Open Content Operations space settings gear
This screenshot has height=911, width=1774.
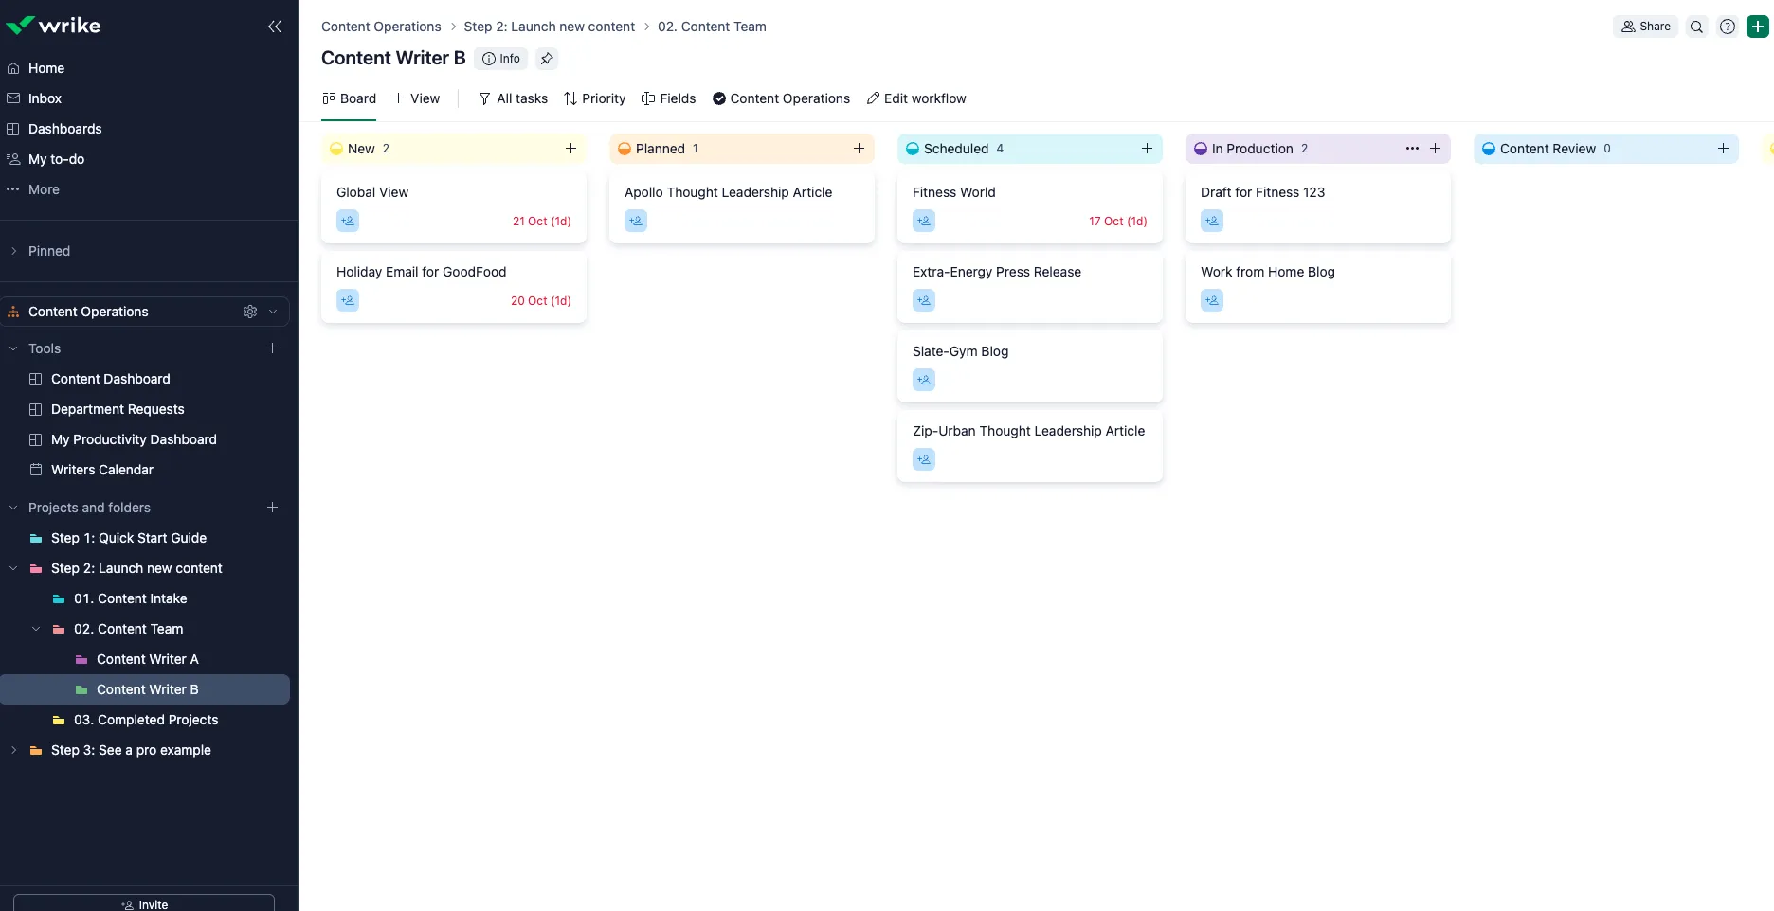click(250, 312)
